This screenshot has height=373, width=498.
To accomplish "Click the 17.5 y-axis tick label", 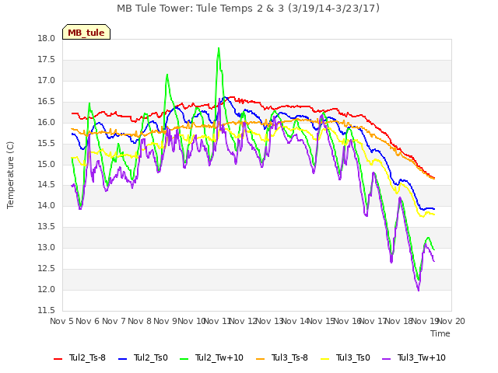I will tap(47, 60).
